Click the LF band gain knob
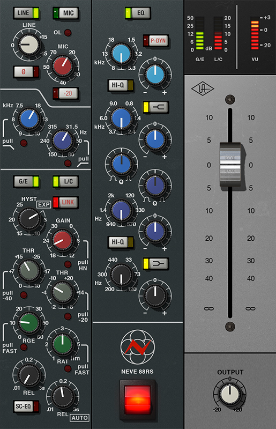Viewport: 276px width, 429px height. pyautogui.click(x=155, y=297)
